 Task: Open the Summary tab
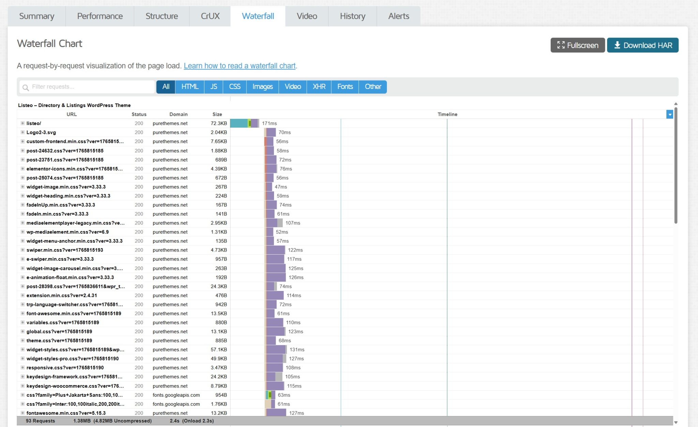(x=37, y=16)
